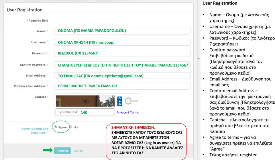275x160 pixels.
Task: Focus the Confirm Password field
Action: point(122,65)
